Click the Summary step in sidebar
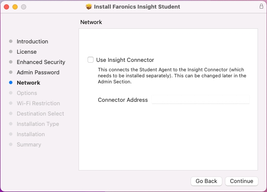Screen dimensions: 267x192 [x=29, y=145]
